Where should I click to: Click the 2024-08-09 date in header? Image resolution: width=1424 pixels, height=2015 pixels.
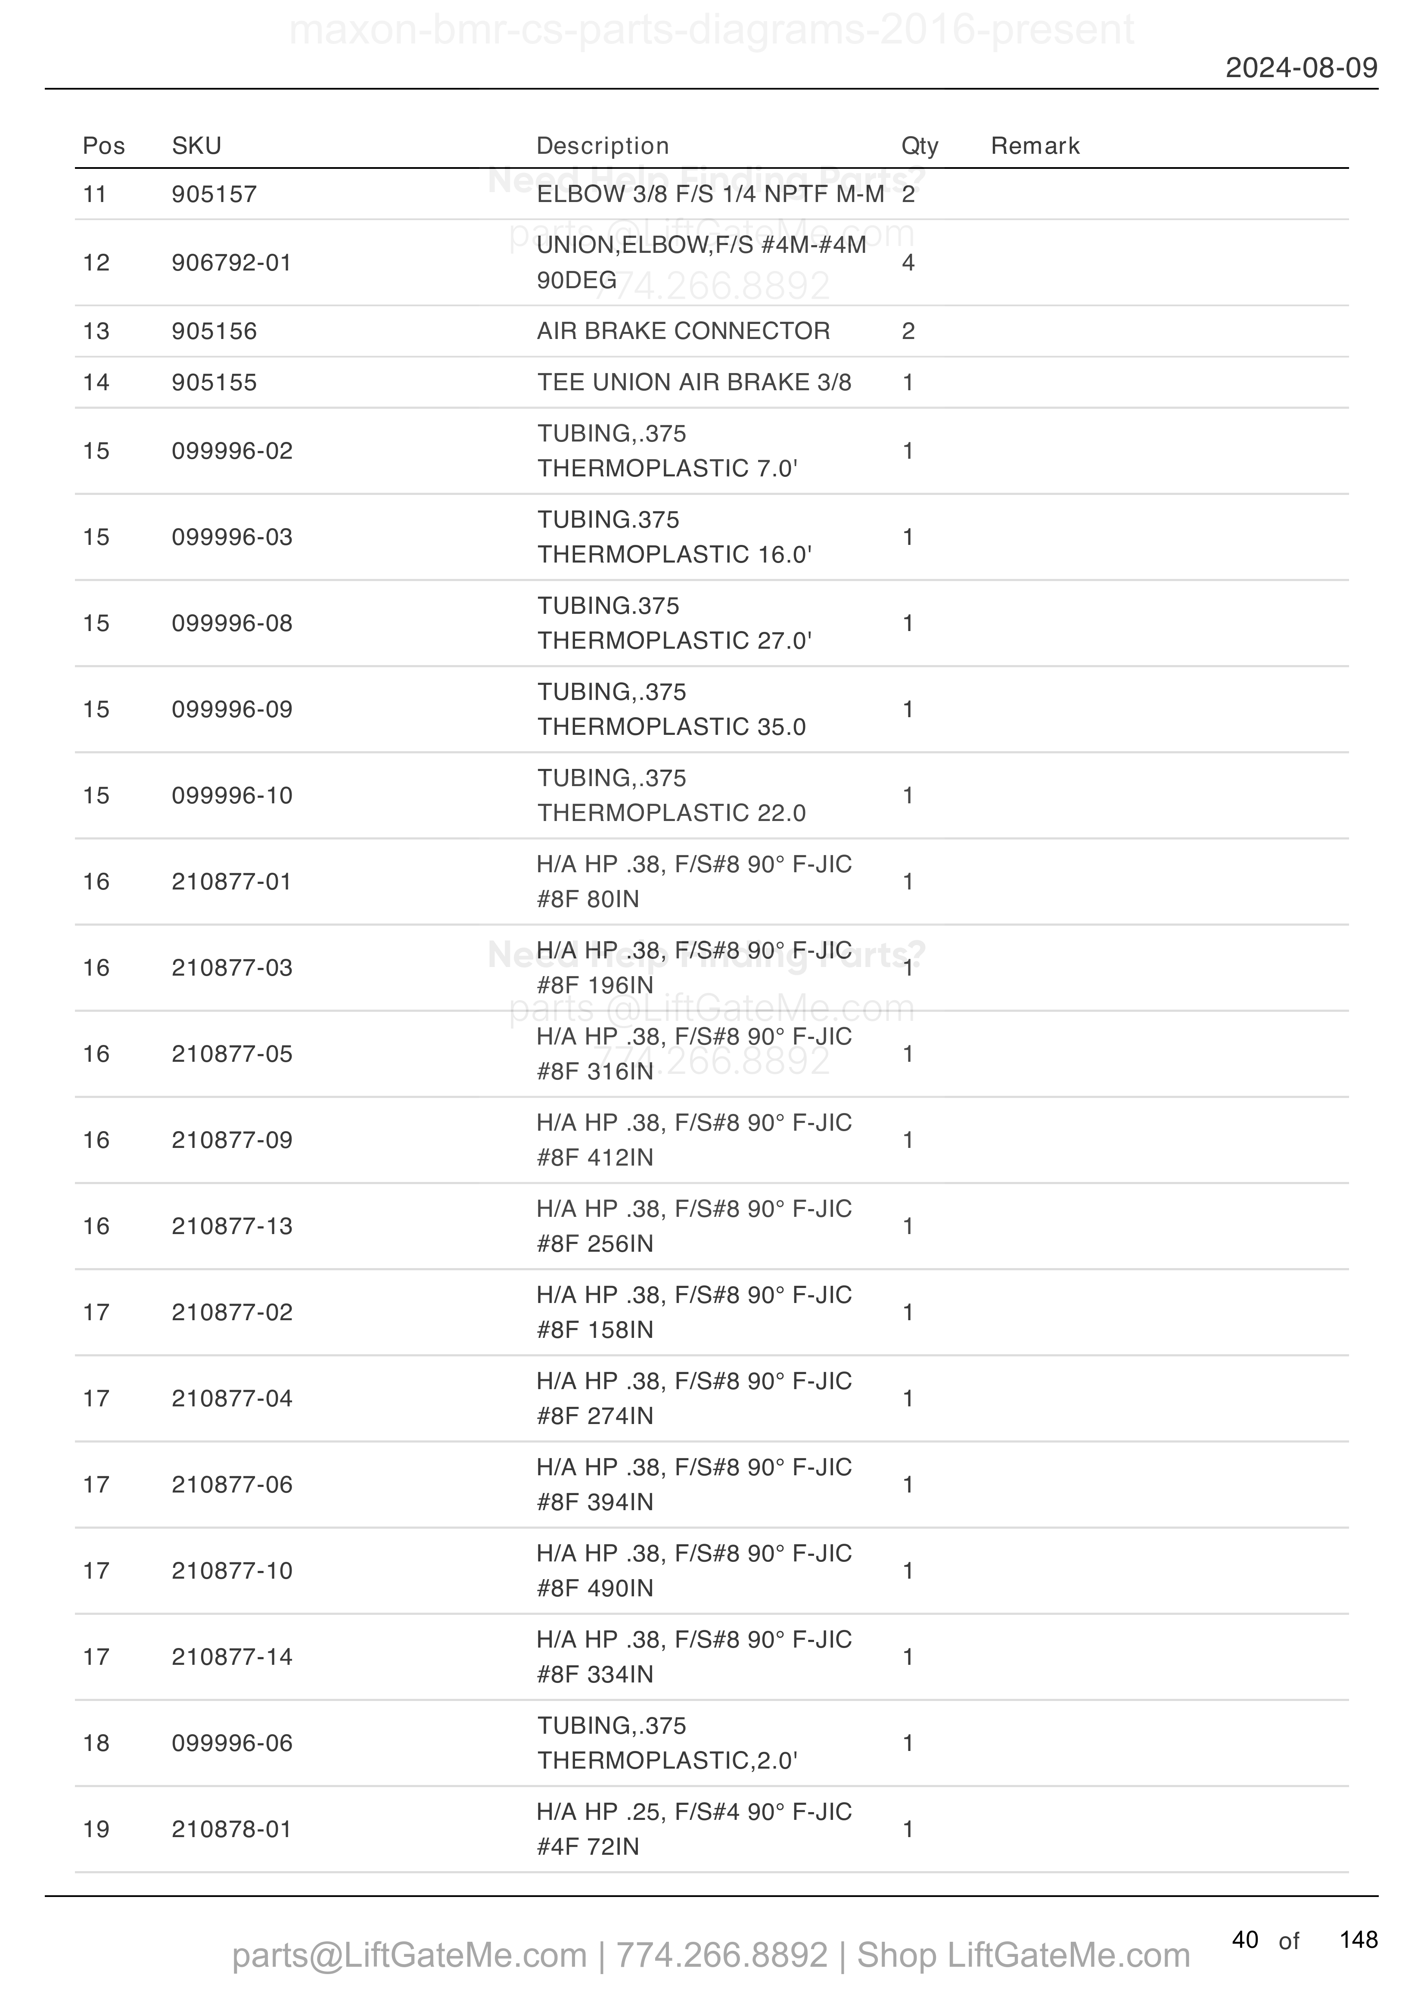(x=1301, y=68)
